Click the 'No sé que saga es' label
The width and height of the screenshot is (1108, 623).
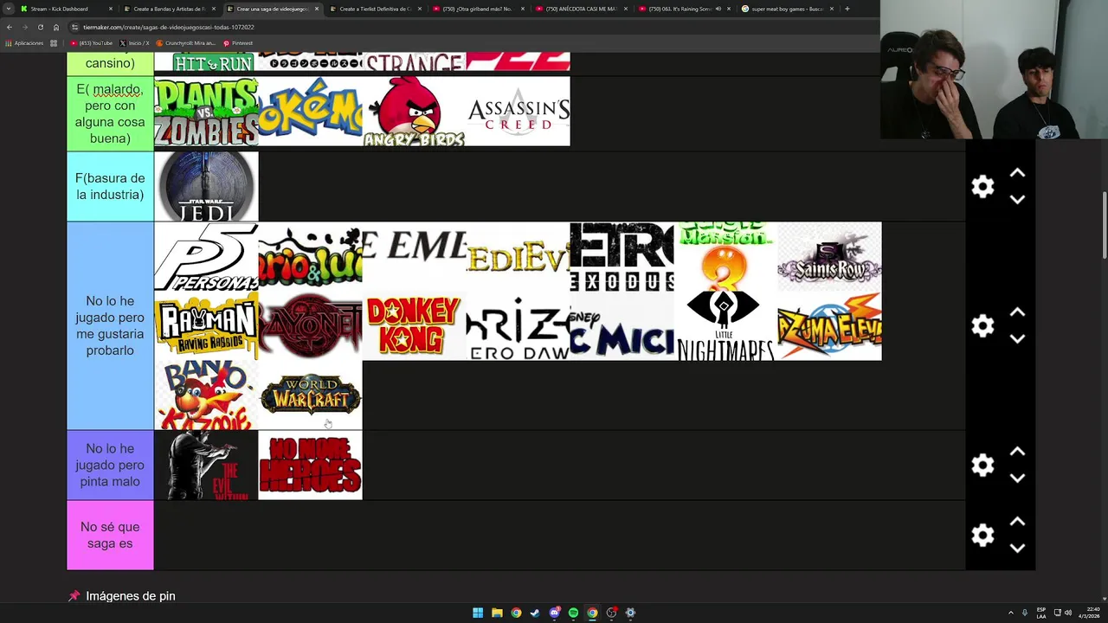click(x=110, y=536)
